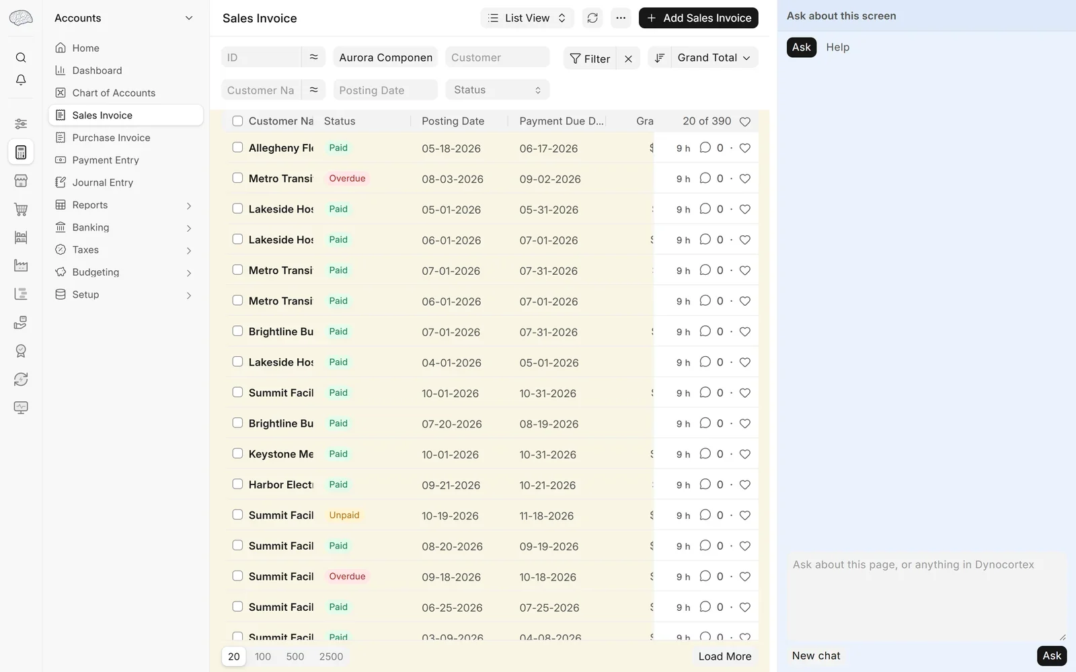Clear filters with the X icon
Viewport: 1076px width, 672px height.
point(628,58)
